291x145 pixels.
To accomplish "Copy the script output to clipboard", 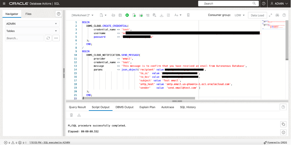I will 283,124.
